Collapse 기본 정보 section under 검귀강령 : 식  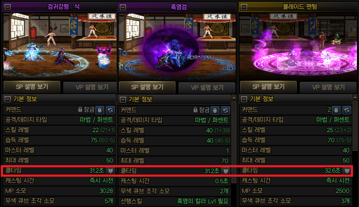click(8, 99)
